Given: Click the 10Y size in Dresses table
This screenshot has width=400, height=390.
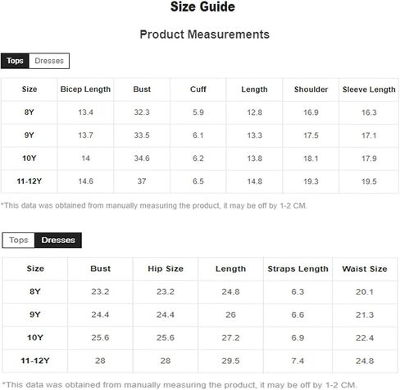Looking at the screenshot, I should (x=35, y=337).
